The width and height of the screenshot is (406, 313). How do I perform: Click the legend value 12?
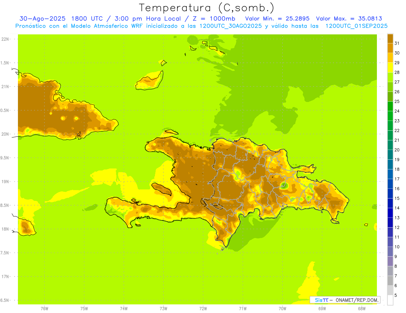(x=397, y=227)
